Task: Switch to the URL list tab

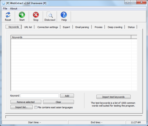Action: pos(28,27)
